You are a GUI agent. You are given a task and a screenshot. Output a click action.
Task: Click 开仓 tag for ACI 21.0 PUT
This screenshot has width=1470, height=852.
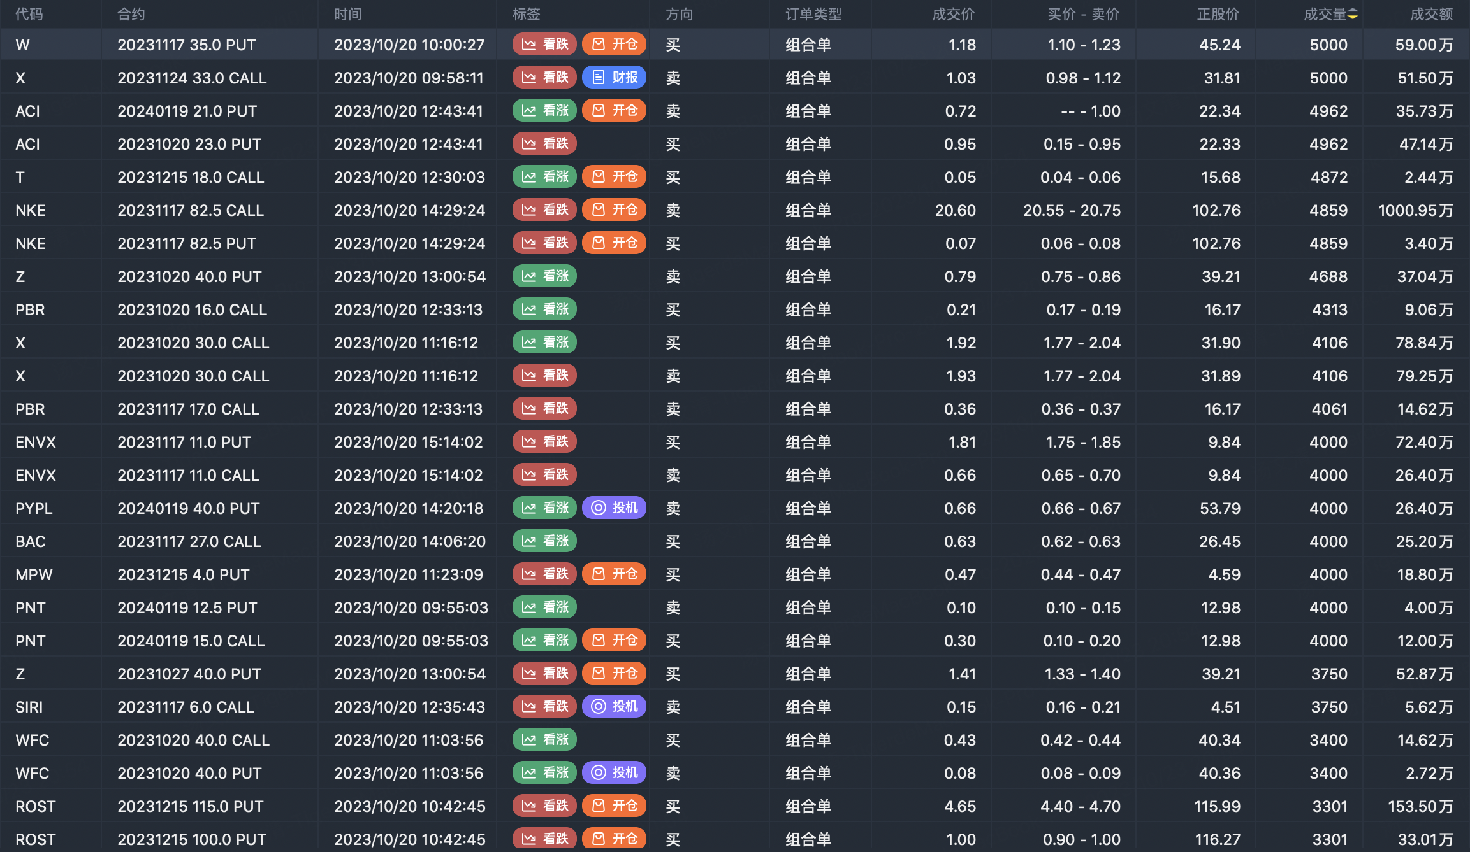coord(614,111)
